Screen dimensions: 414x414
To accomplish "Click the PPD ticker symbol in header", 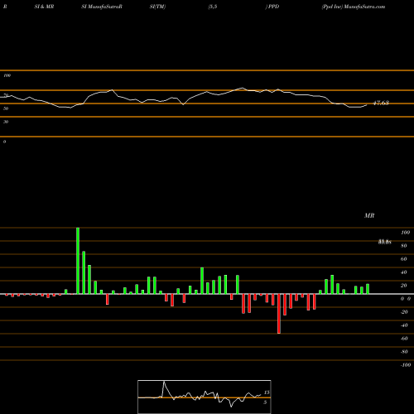I will click(273, 7).
